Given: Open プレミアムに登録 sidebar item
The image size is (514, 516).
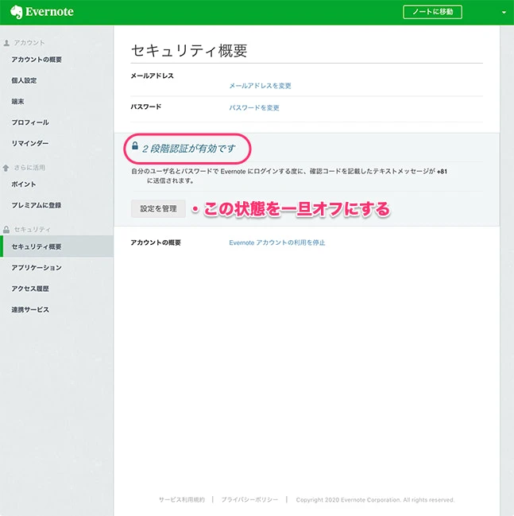Looking at the screenshot, I should coord(37,205).
